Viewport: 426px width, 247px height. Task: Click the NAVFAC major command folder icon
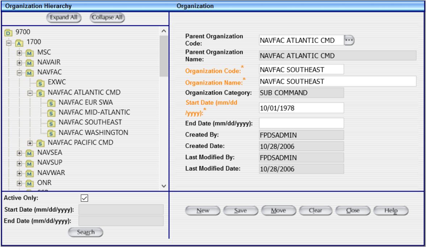point(30,73)
